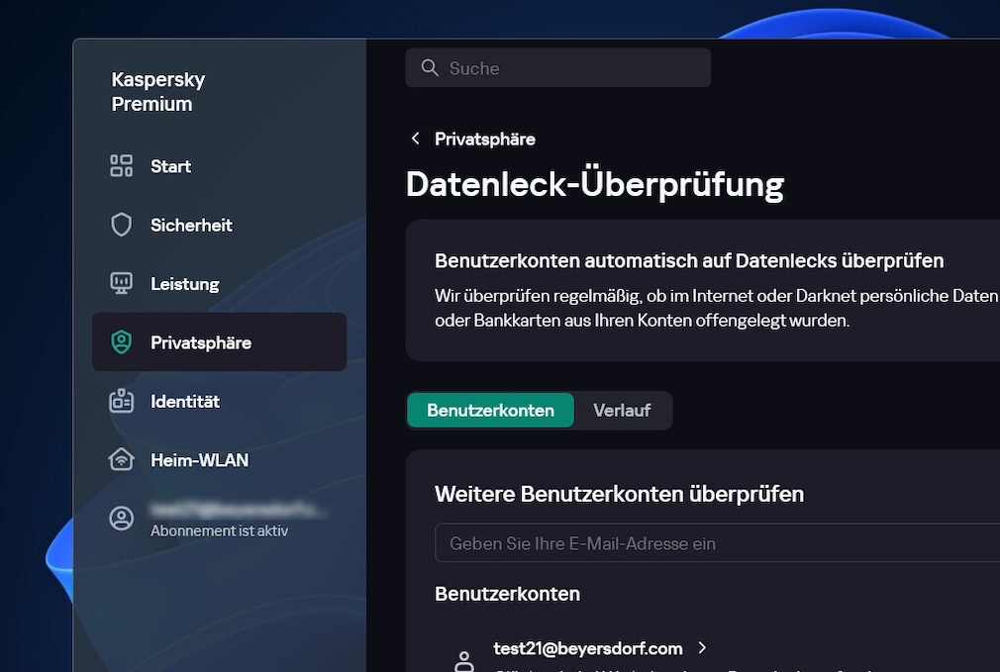
Task: Go back using the Privatsphäre chevron arrow
Action: click(x=415, y=139)
